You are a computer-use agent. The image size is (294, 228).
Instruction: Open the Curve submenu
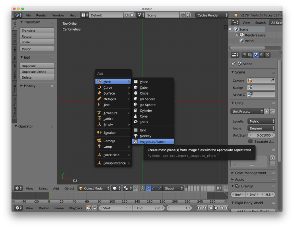(x=113, y=87)
